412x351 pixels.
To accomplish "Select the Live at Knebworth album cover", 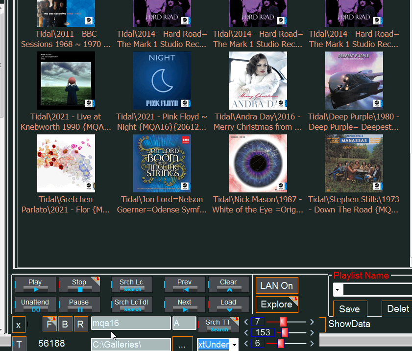I will tap(66, 81).
